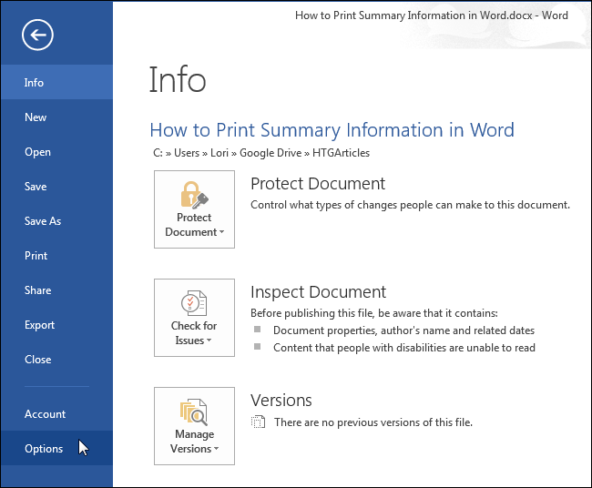592x488 pixels.
Task: Select Export in the sidebar
Action: click(56, 325)
